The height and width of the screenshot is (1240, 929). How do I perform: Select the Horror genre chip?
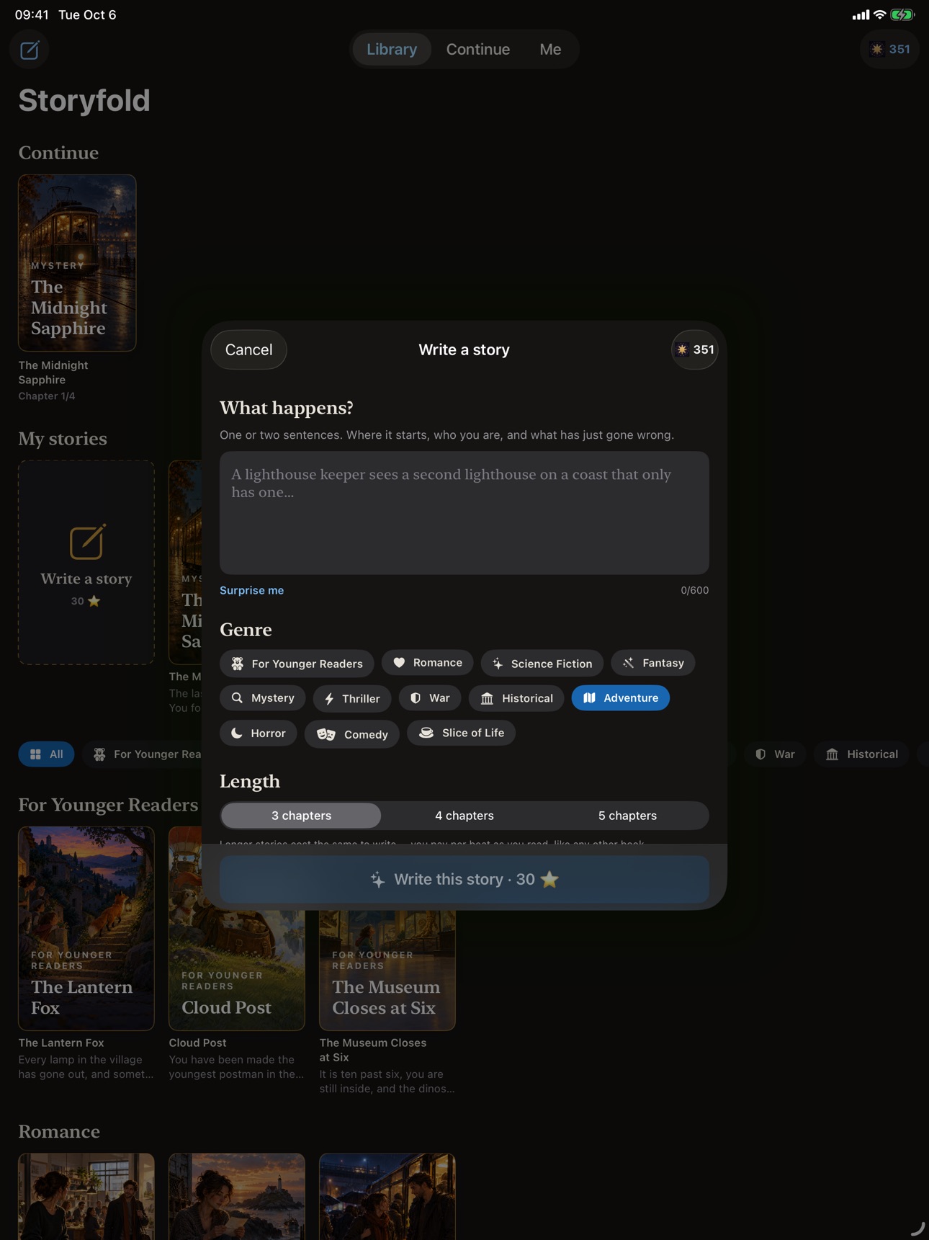click(258, 733)
